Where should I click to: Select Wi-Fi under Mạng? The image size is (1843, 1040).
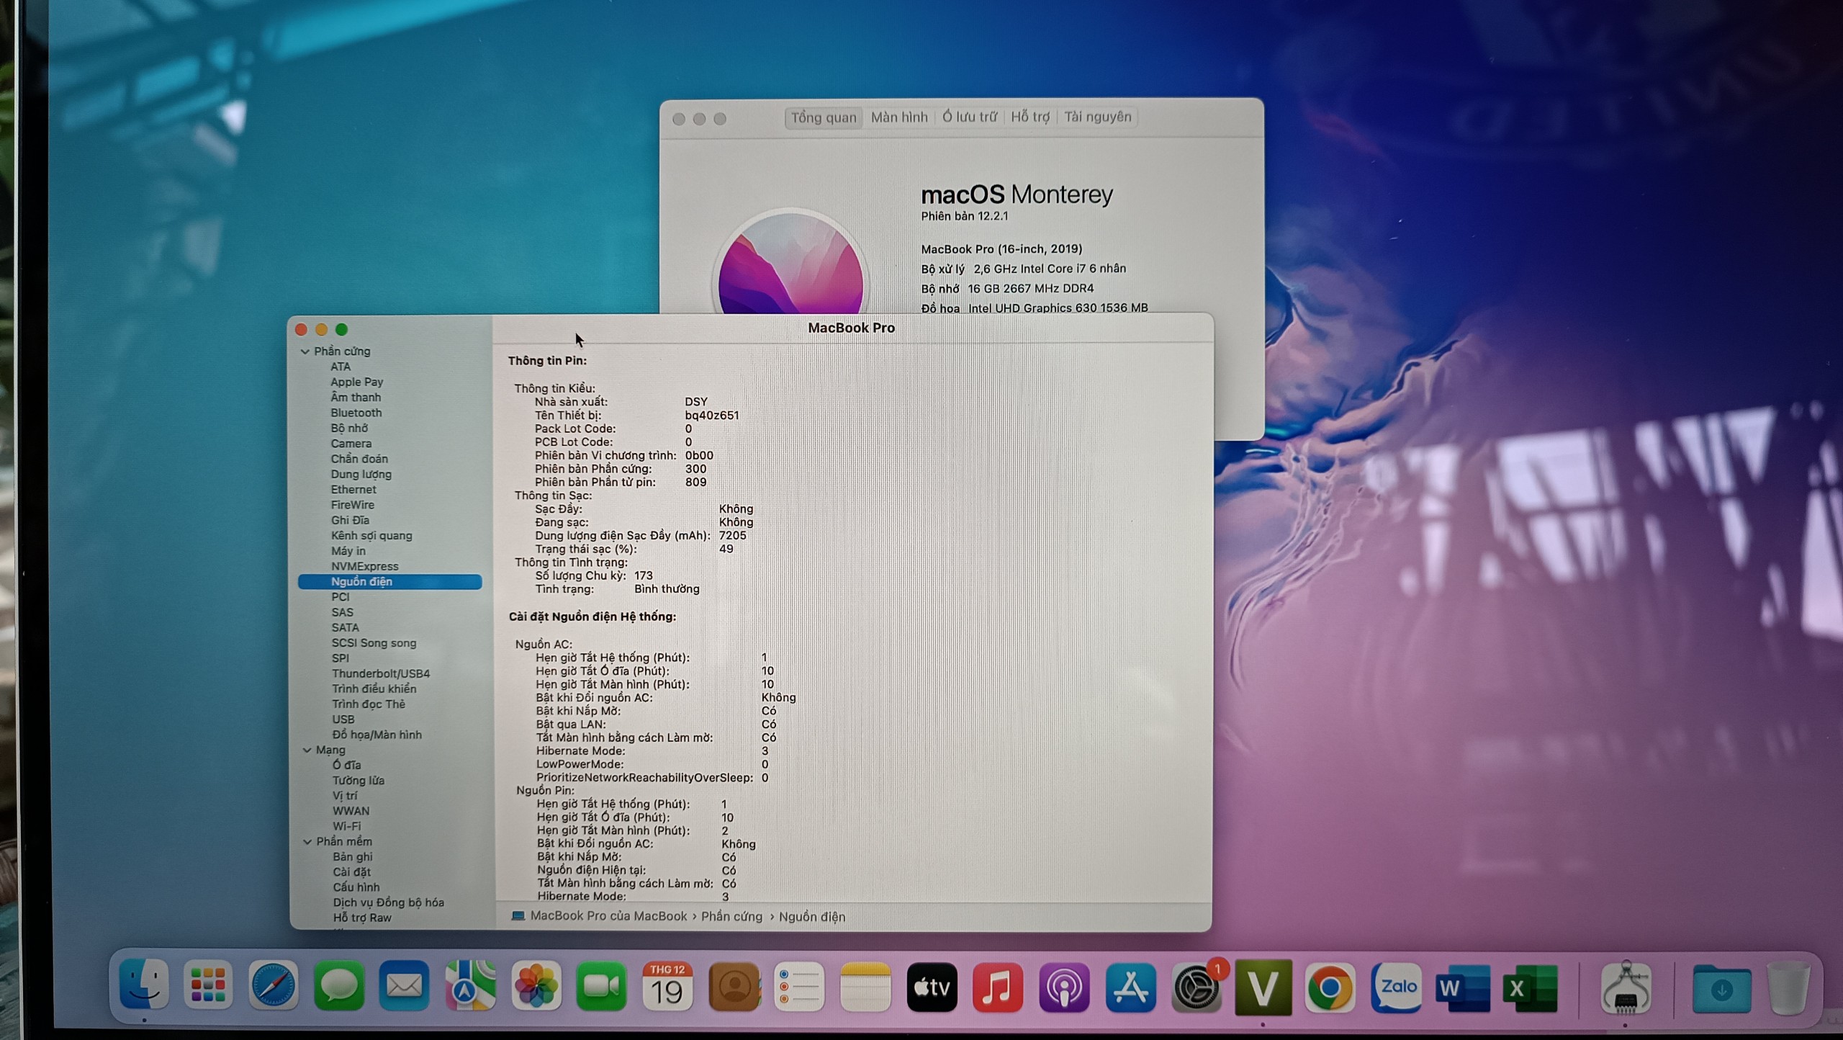pos(346,826)
